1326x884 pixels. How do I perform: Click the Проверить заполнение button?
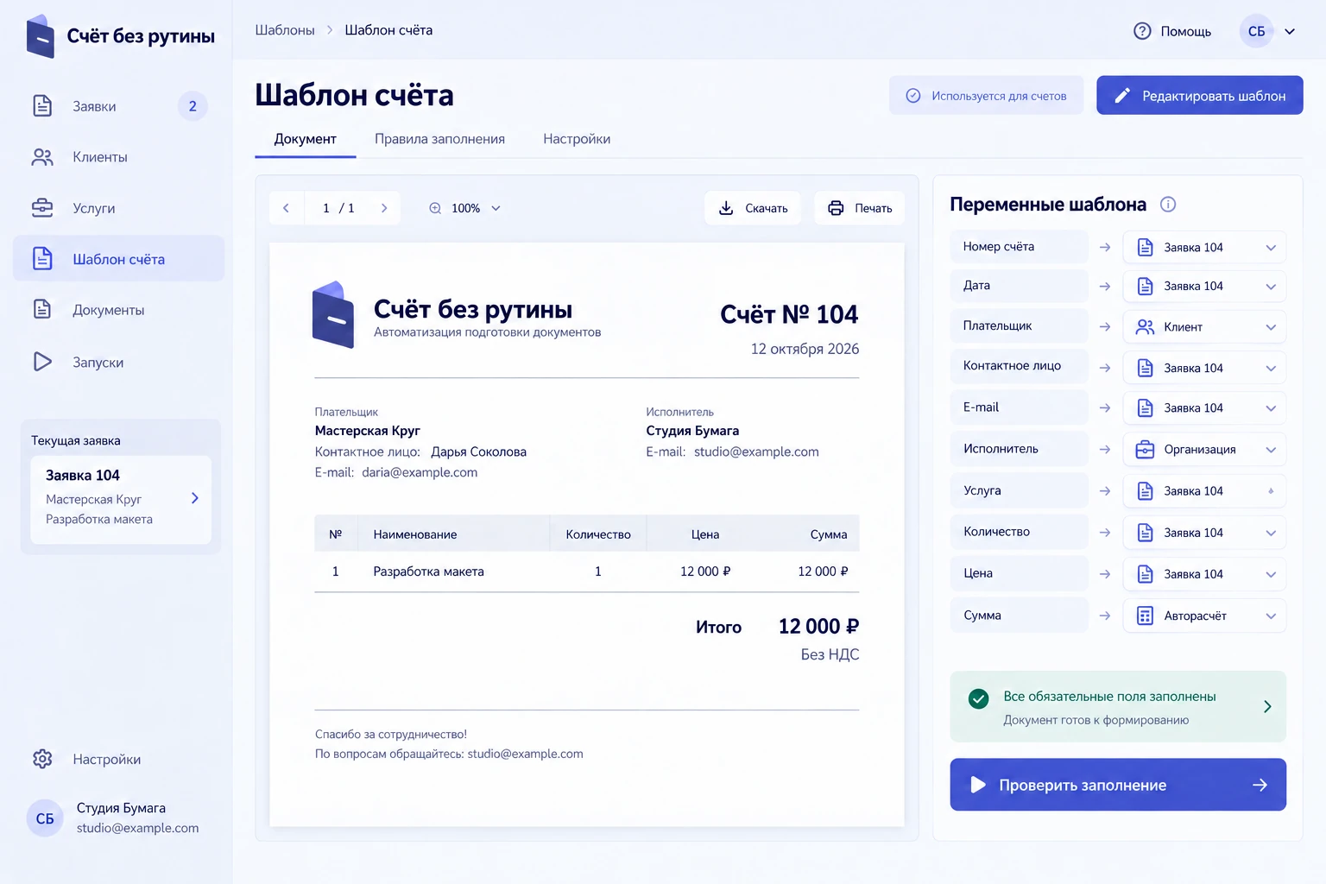click(1118, 785)
